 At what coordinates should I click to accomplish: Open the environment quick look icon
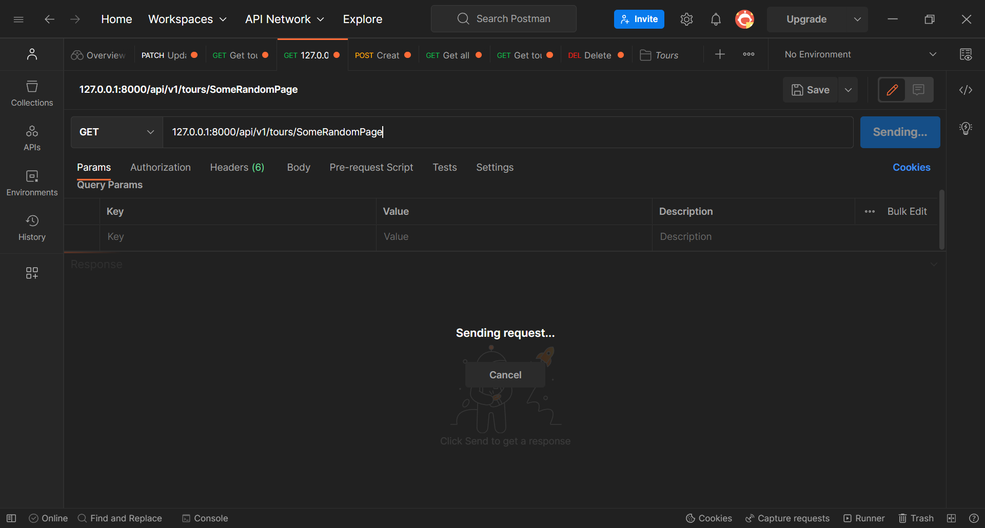(966, 54)
